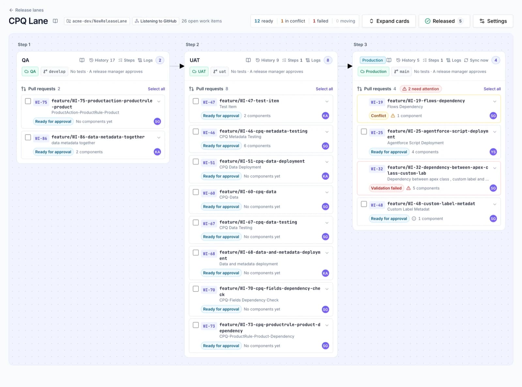
Task: Open the book icon in the QA step header
Action: coord(82,60)
